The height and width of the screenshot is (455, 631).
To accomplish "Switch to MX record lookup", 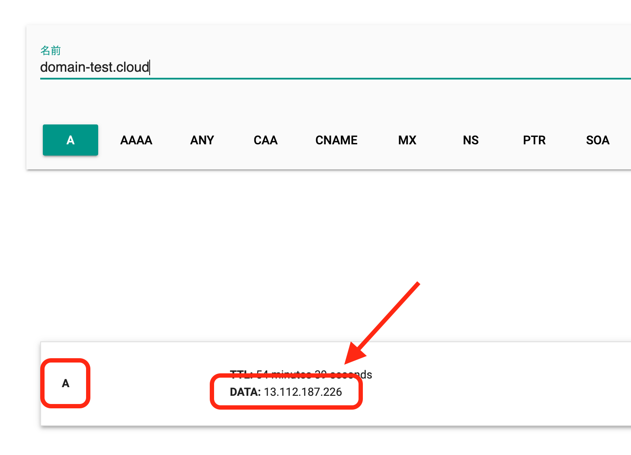I will 407,140.
